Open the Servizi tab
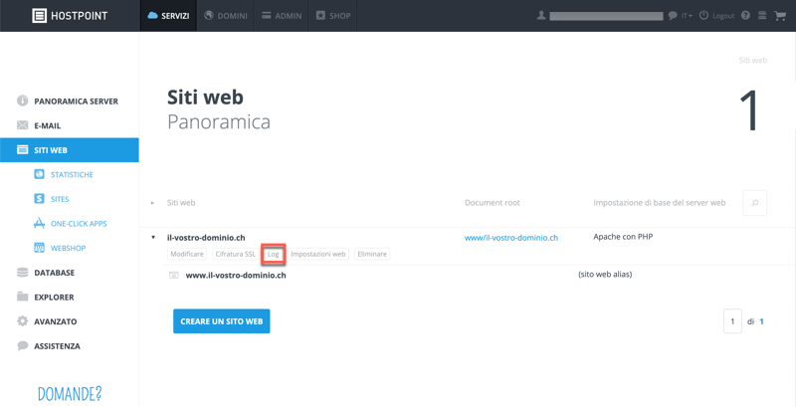The image size is (796, 407). click(x=168, y=16)
